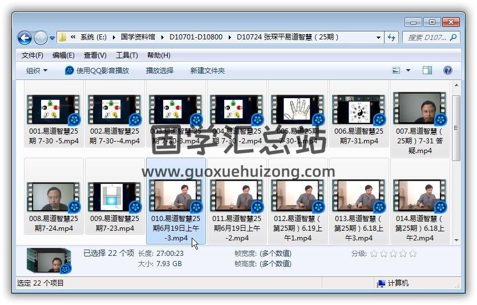Click 选定 22 个项目 status text
Screen dimensions: 477x305
pyautogui.click(x=40, y=283)
